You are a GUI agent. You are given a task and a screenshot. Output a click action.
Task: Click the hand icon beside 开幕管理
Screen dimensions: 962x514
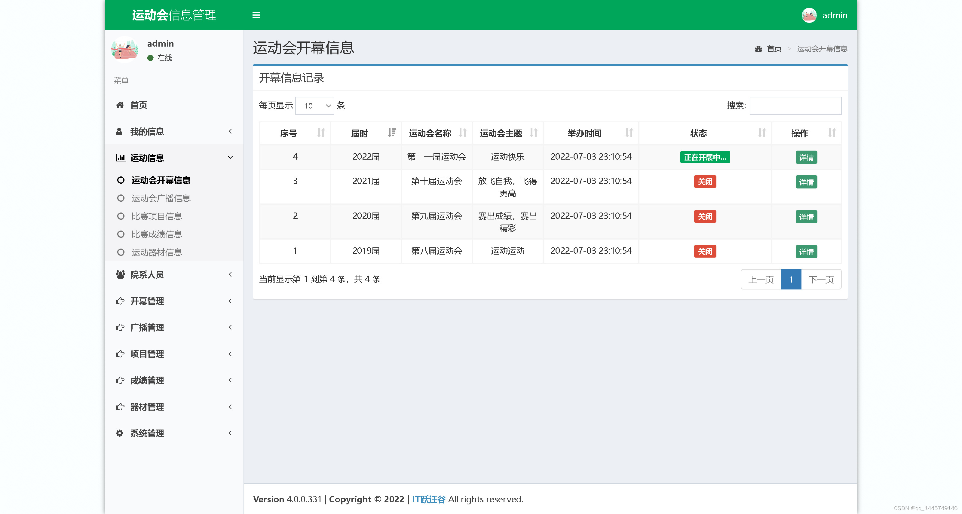coord(120,301)
